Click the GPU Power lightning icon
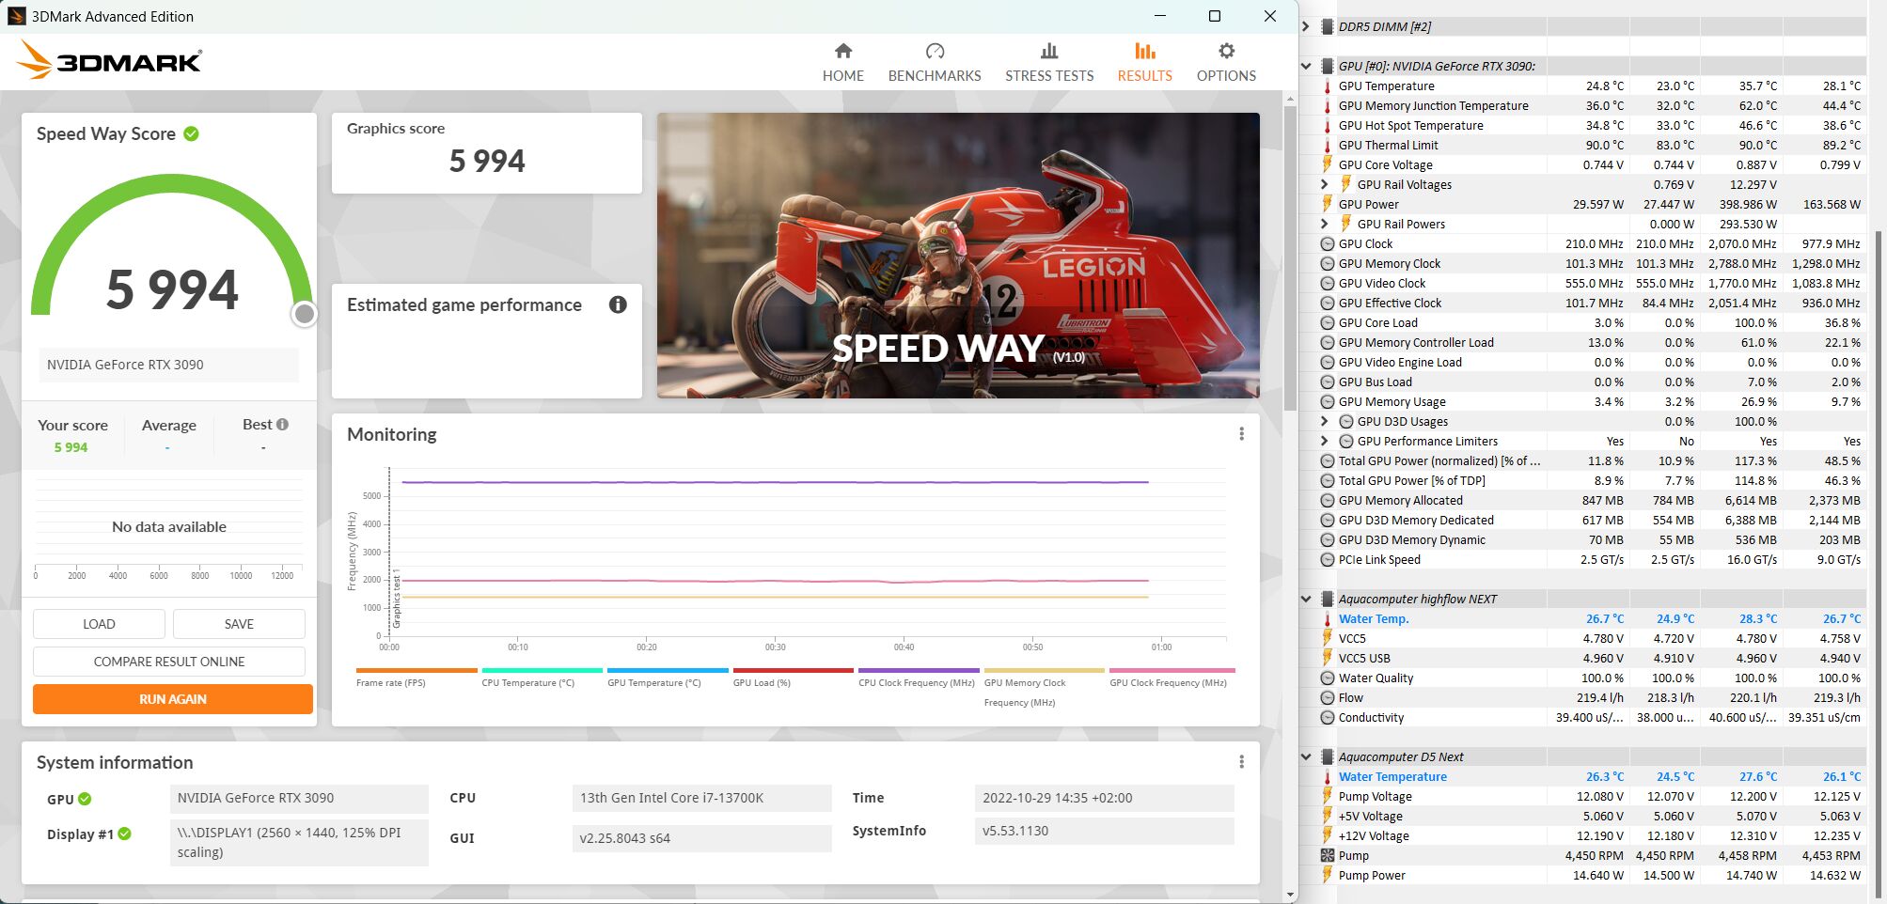 pos(1328,204)
